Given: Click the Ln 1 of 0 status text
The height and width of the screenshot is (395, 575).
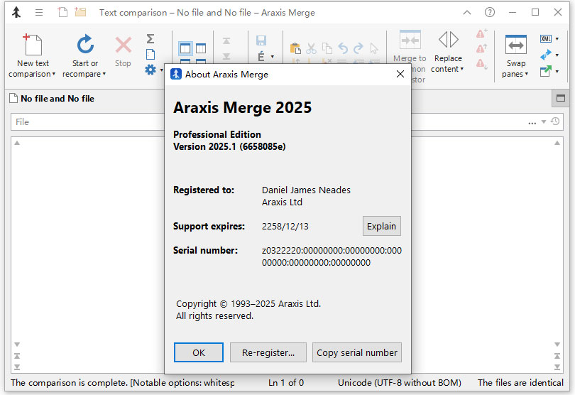Looking at the screenshot, I should pos(286,382).
